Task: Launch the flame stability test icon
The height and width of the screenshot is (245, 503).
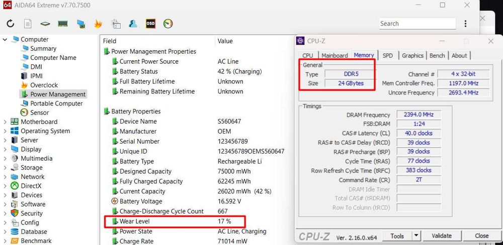Action: [98, 24]
